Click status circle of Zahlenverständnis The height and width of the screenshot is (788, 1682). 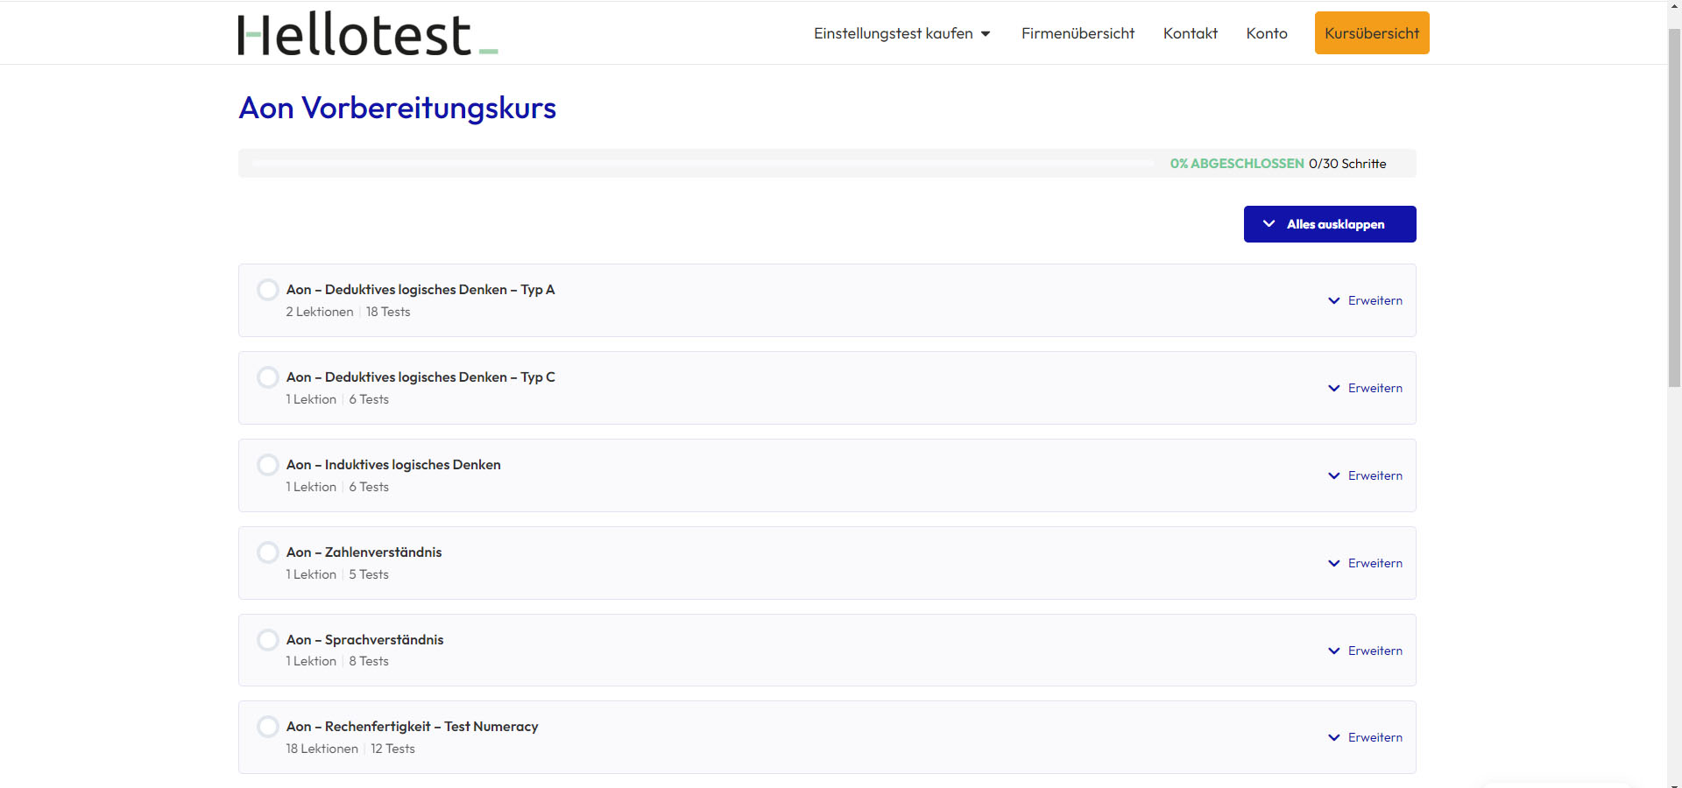[268, 552]
